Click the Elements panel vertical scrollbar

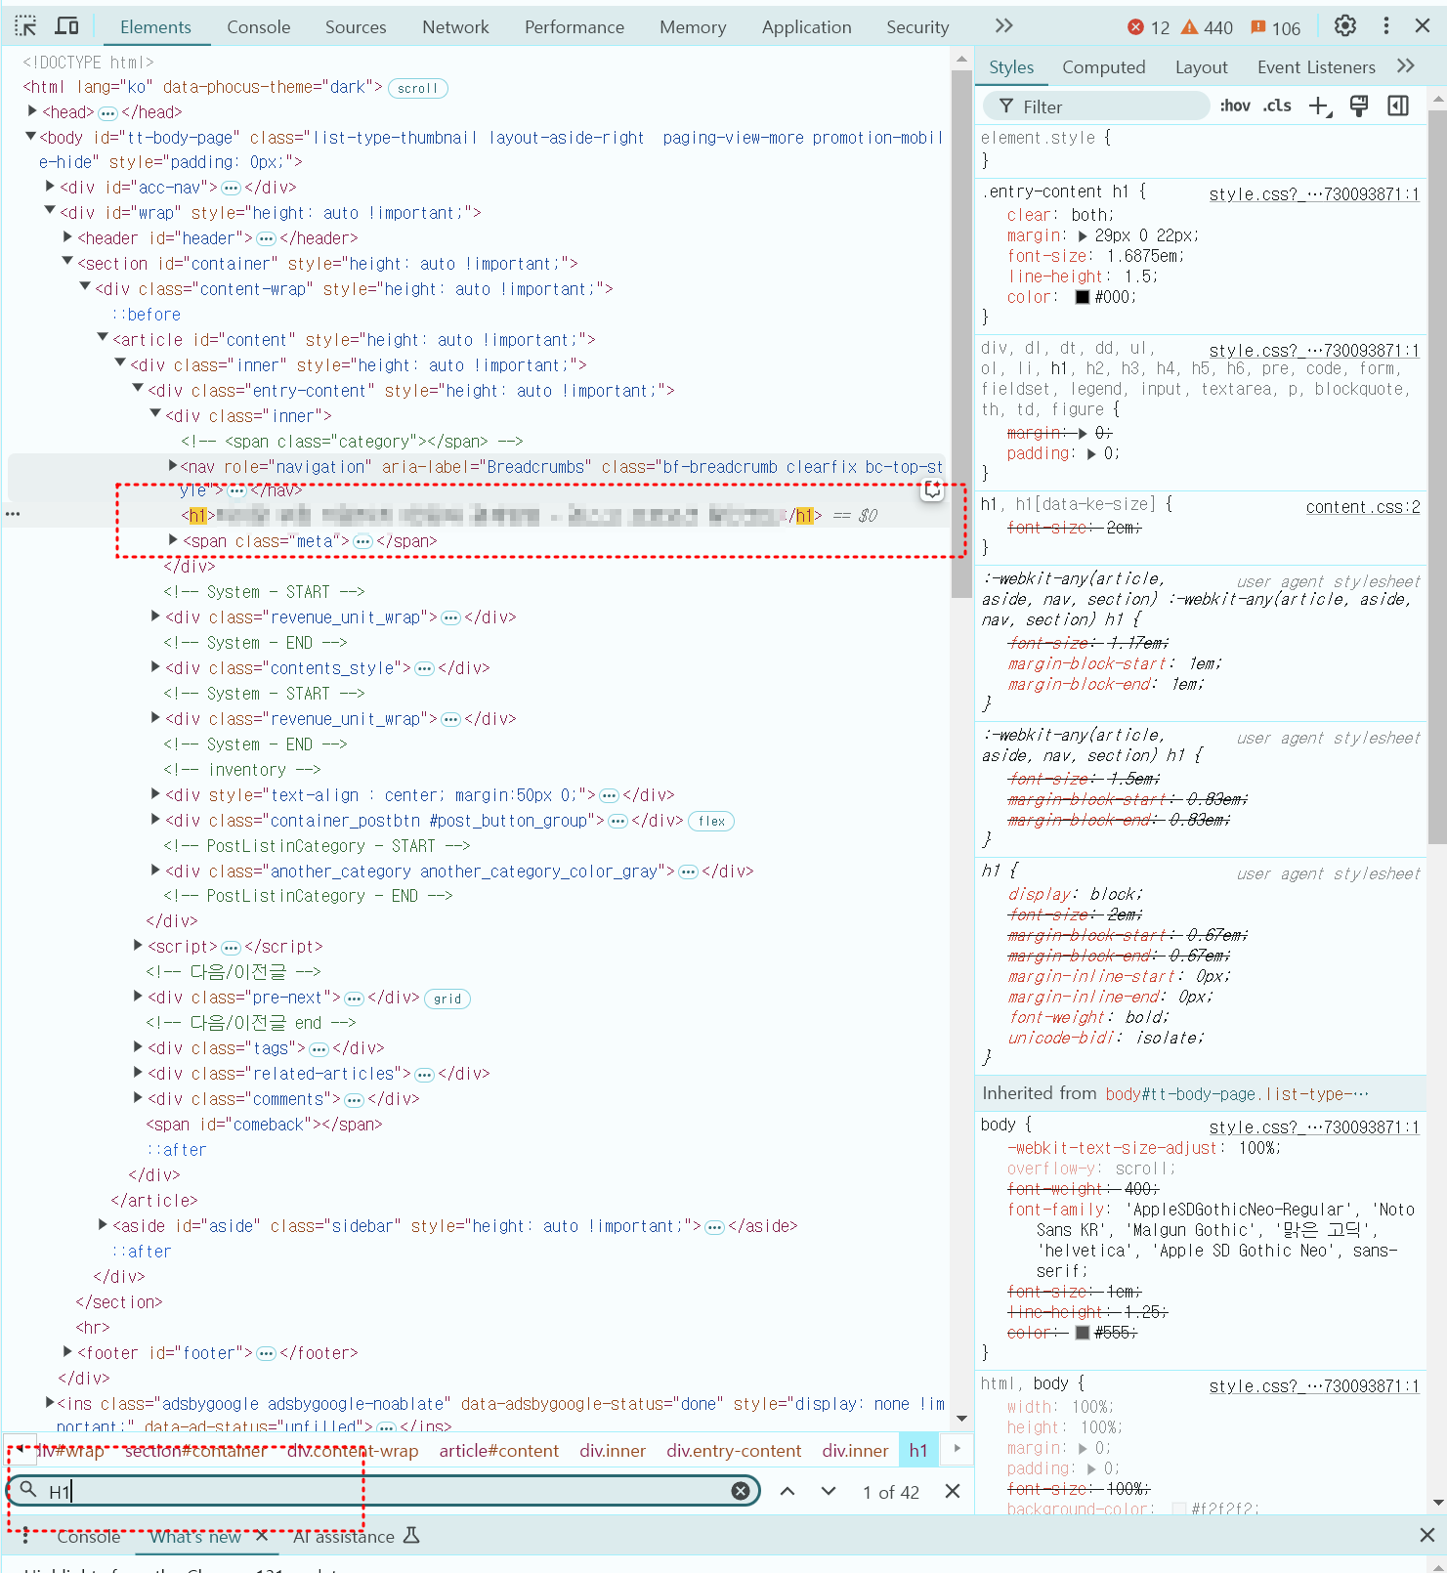click(960, 332)
